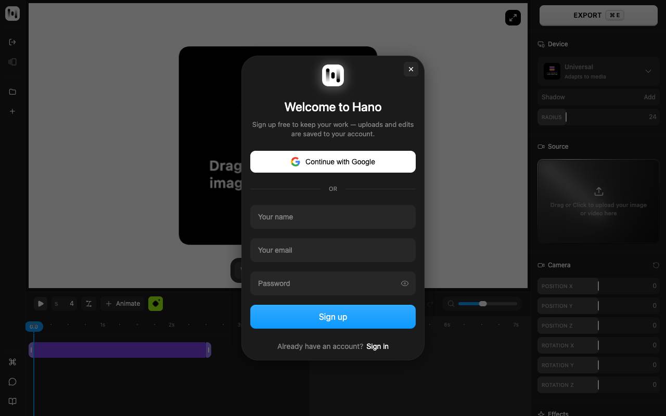This screenshot has height=416, width=666.
Task: Click the RADIUS slider
Action: click(x=598, y=117)
